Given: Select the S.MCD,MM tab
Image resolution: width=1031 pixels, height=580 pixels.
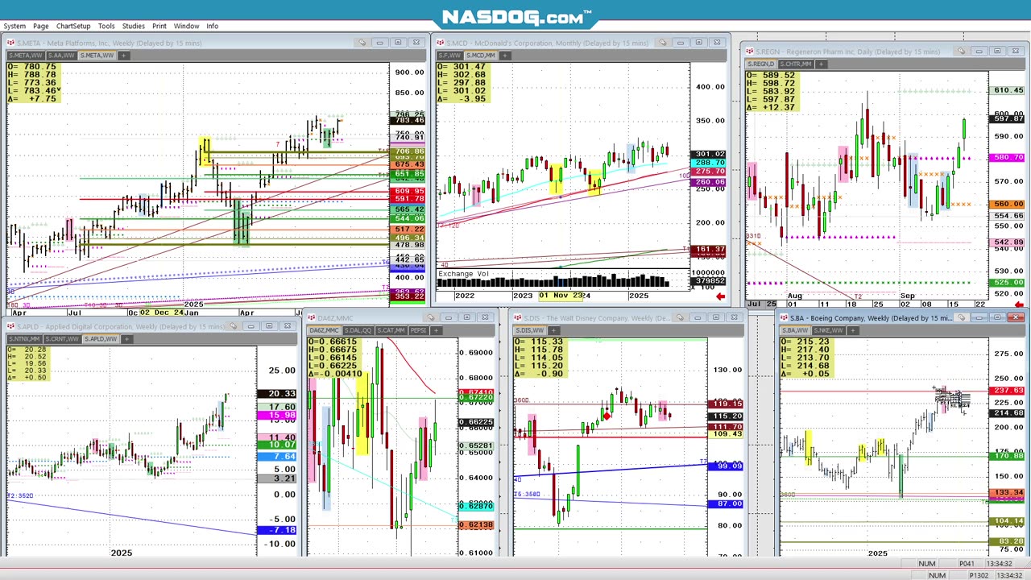Looking at the screenshot, I should pos(481,56).
